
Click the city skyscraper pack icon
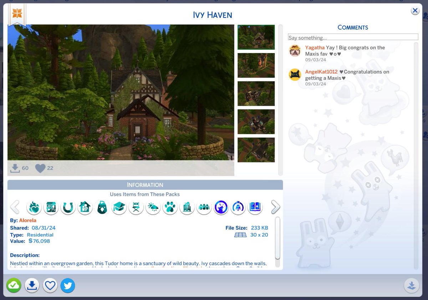[x=187, y=207]
